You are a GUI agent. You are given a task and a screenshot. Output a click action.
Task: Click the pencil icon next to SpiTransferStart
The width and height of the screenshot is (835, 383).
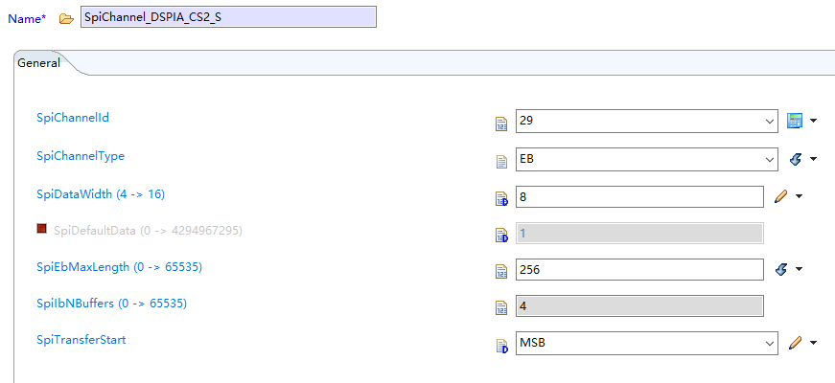[794, 343]
